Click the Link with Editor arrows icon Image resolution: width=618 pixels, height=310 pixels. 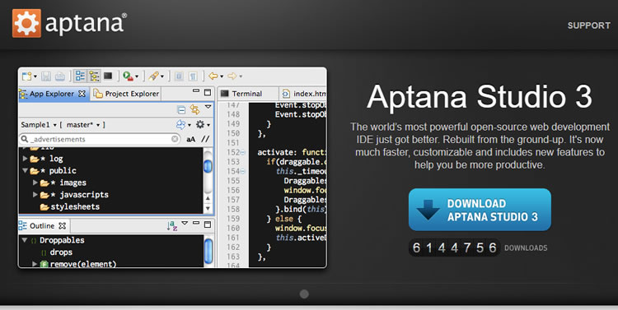pyautogui.click(x=194, y=109)
